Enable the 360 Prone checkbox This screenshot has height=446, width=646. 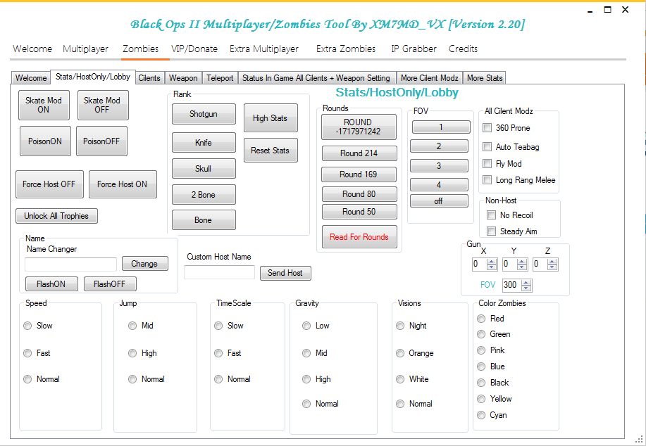(x=487, y=128)
